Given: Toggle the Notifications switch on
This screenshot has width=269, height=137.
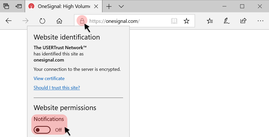Looking at the screenshot, I should tap(43, 130).
